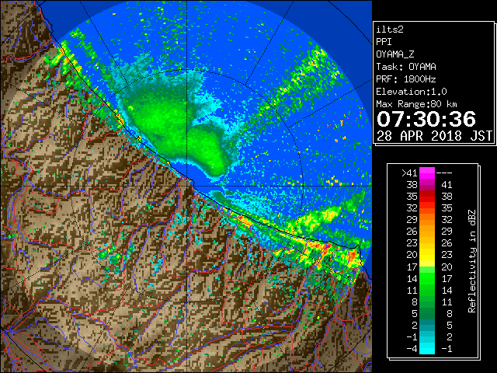Click the orange 29–32 dBZ color band
Screen dimensions: 497x373
(x=427, y=220)
